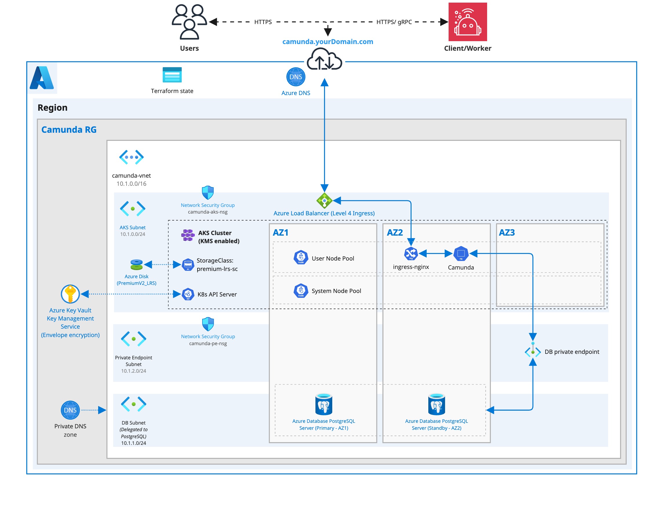Select the Azure Disk PremiumV2_LRS icon

tap(136, 265)
